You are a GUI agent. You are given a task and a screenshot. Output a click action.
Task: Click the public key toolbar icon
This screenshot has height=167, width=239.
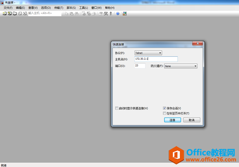(111, 14)
